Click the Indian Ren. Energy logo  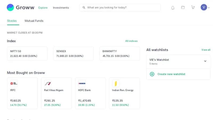coord(116,83)
